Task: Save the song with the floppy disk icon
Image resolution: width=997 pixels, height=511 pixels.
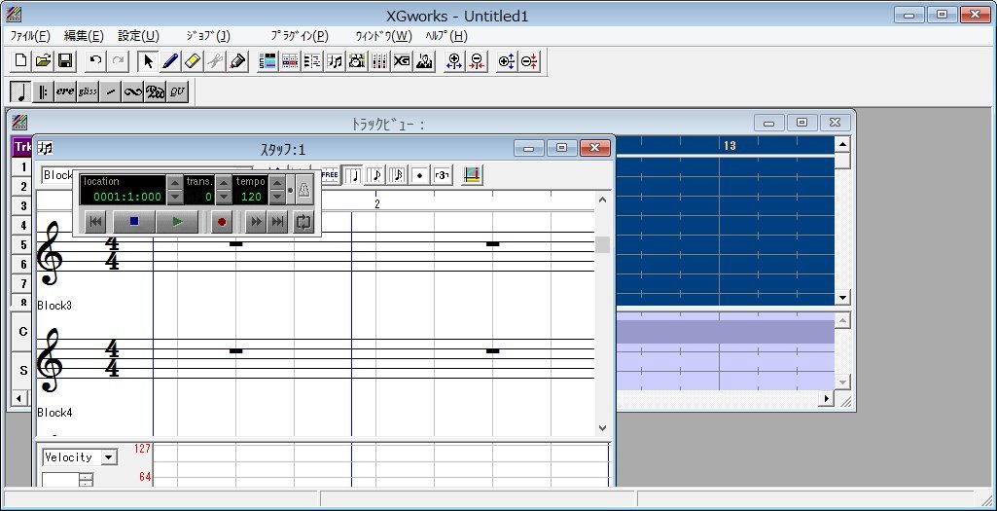Action: click(64, 61)
